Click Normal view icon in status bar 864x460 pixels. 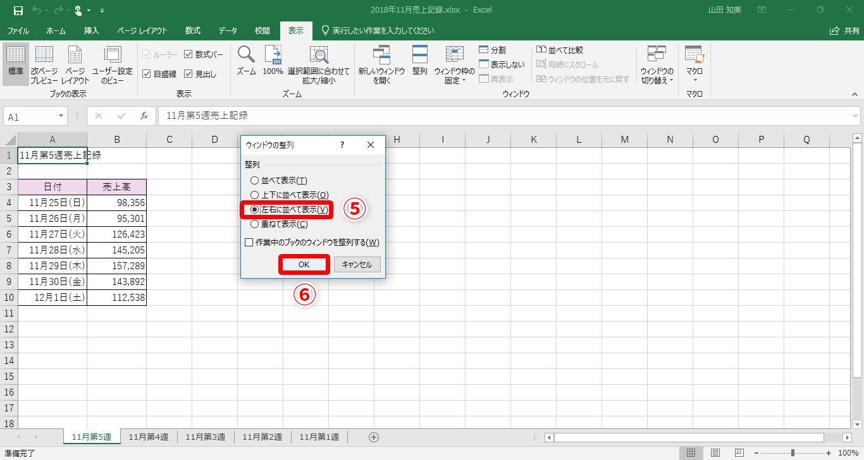[691, 453]
